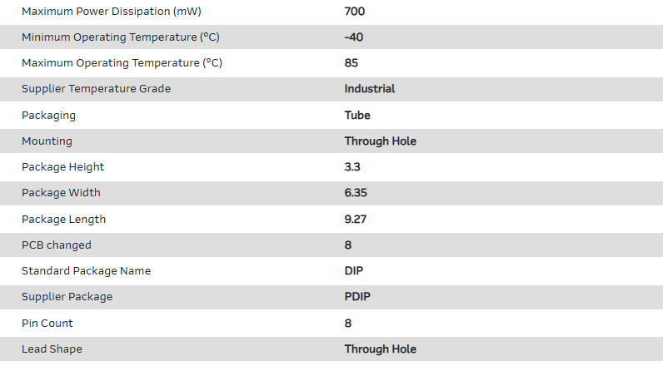The width and height of the screenshot is (663, 366).
Task: Click the PCB changed label
Action: coord(57,245)
